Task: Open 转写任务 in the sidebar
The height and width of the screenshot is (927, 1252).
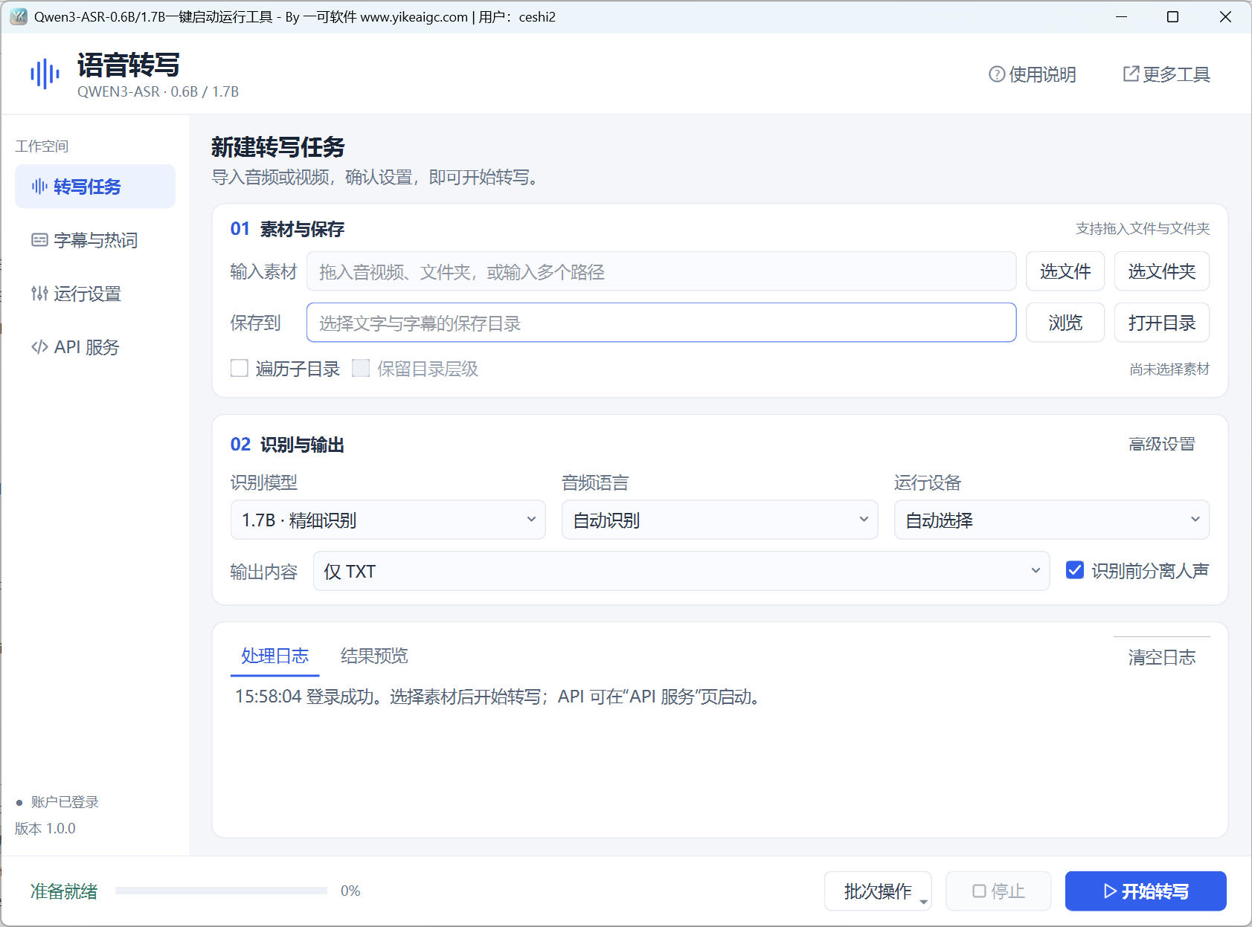Action: [95, 186]
